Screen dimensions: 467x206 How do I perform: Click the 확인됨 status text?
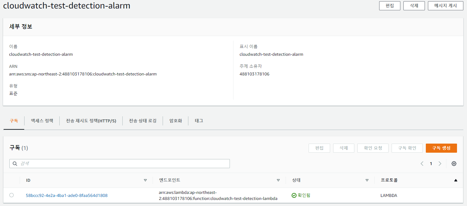(304, 195)
